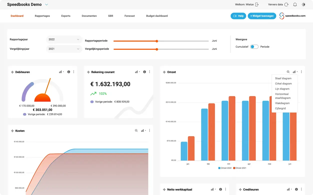
Task: Select Cirkel diagram from chart type menu
Action: coord(283,84)
